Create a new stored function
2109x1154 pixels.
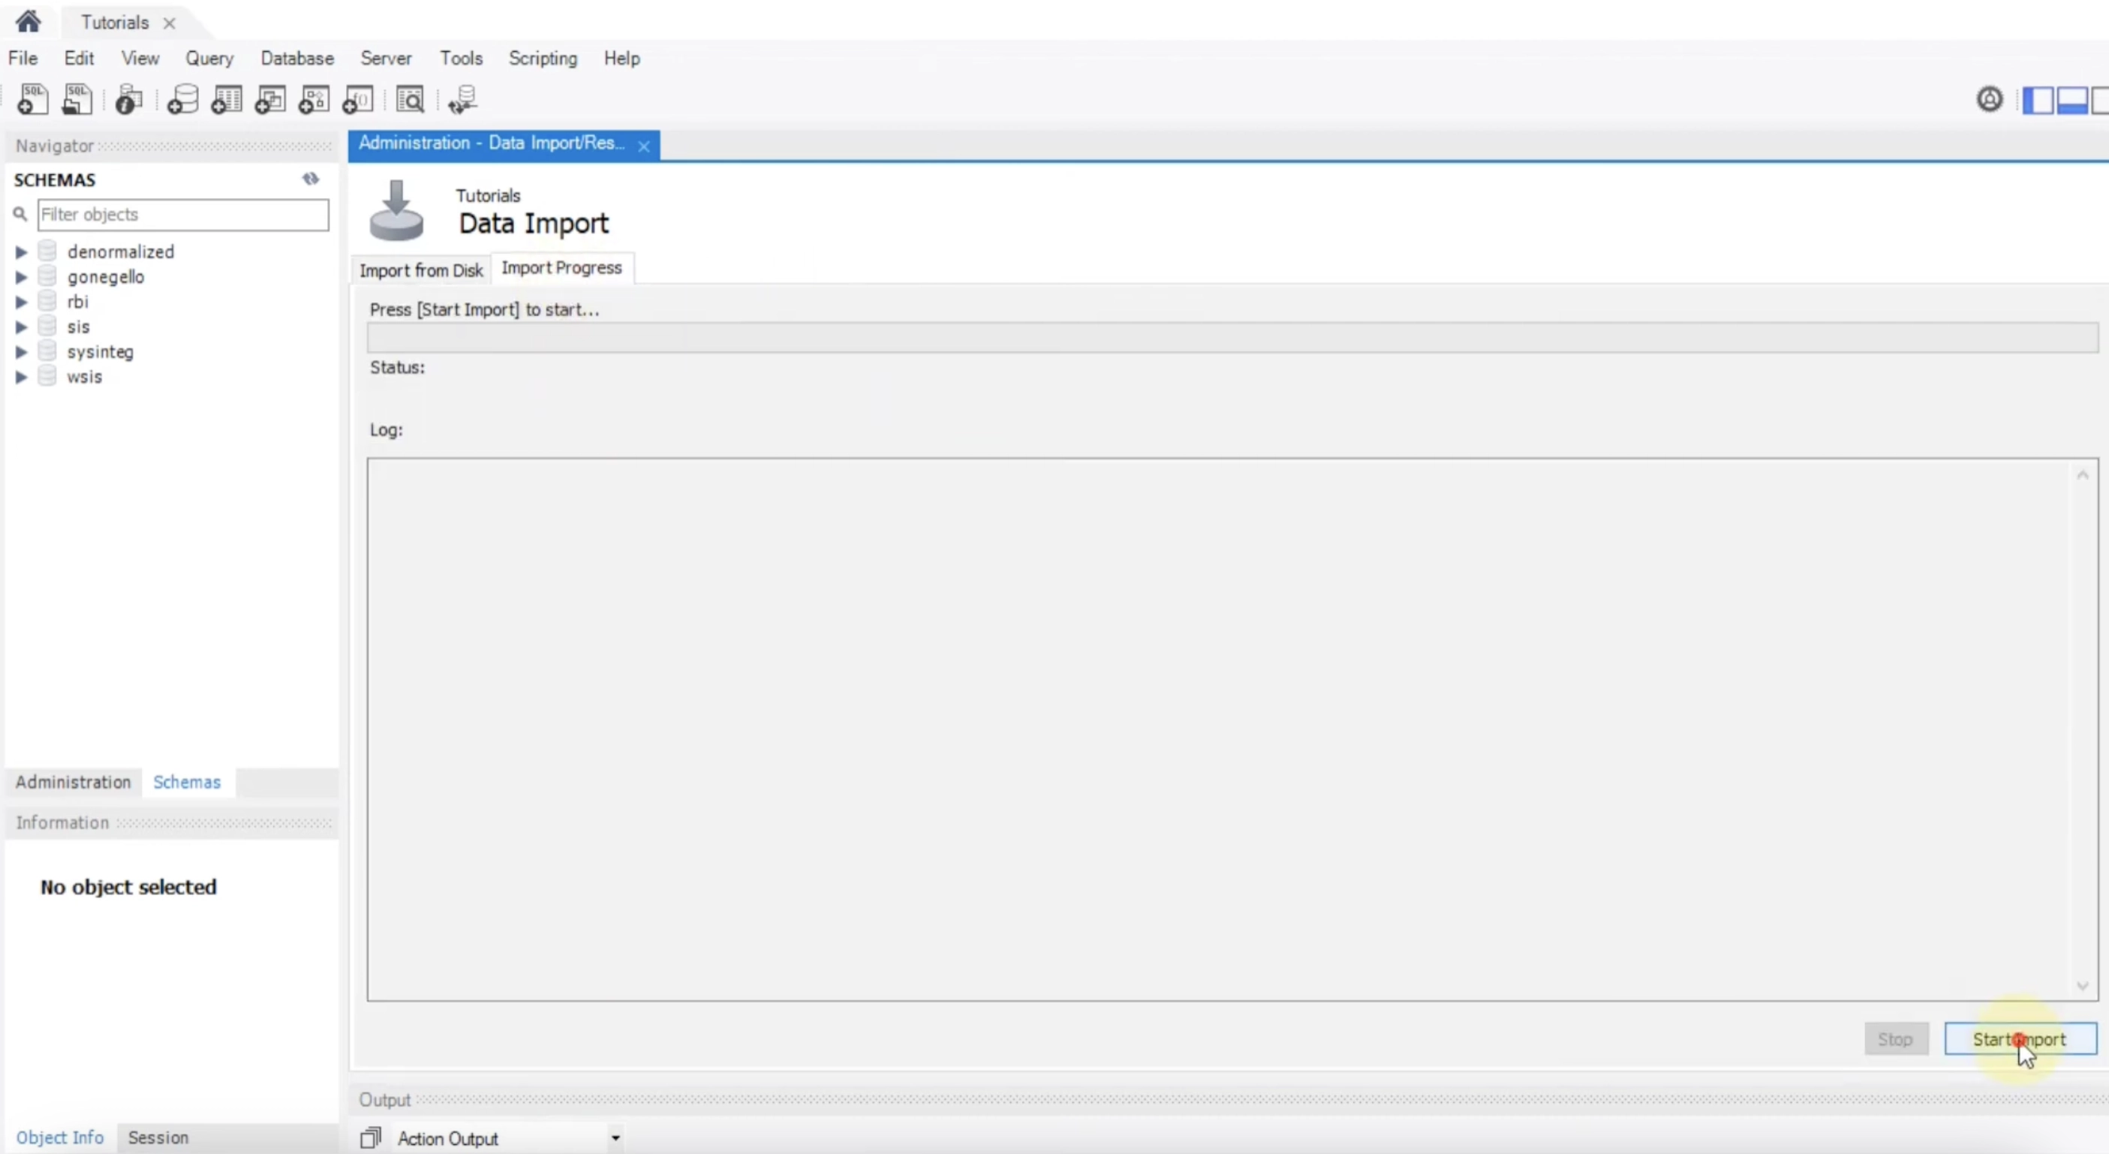(x=358, y=99)
